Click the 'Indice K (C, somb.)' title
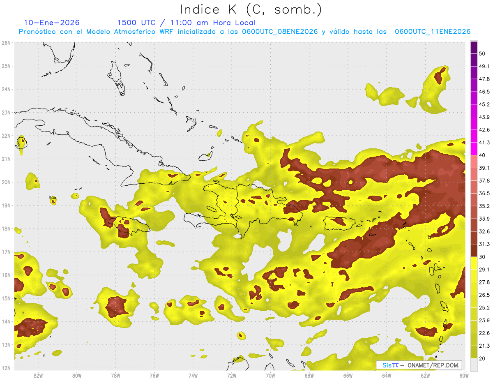 pos(251,9)
